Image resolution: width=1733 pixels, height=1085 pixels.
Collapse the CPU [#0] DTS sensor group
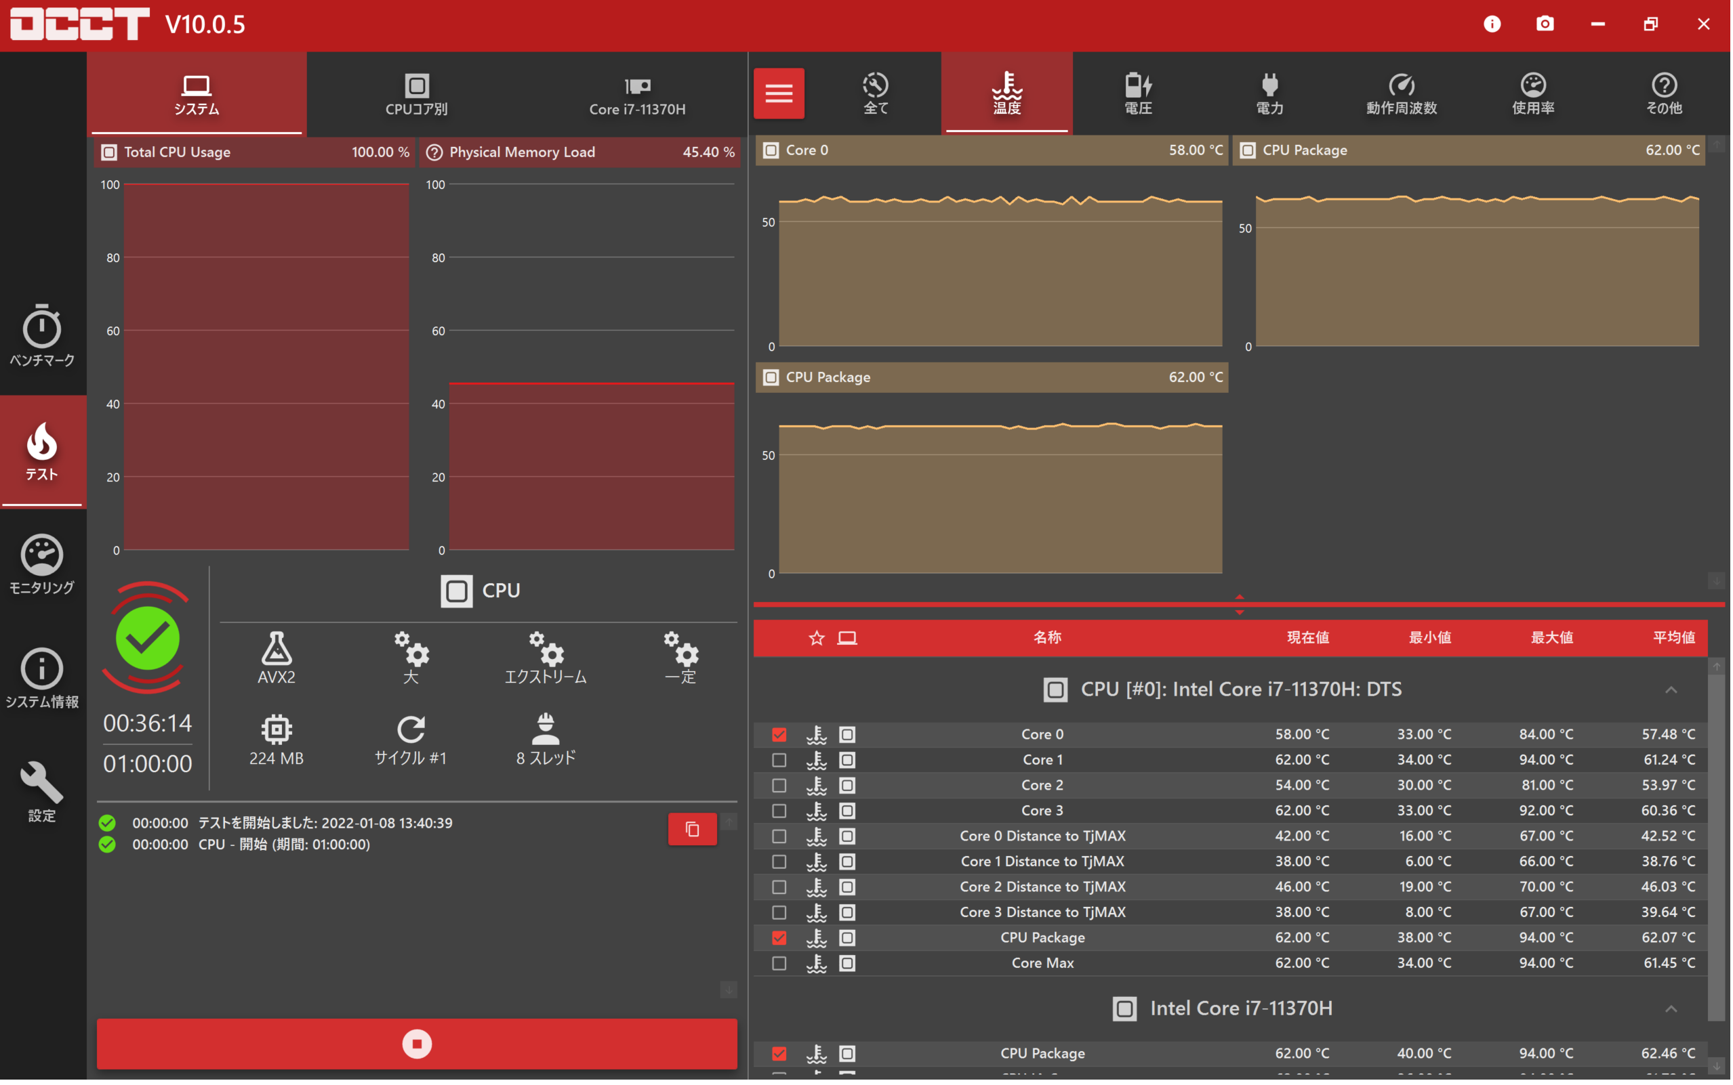[x=1673, y=690]
